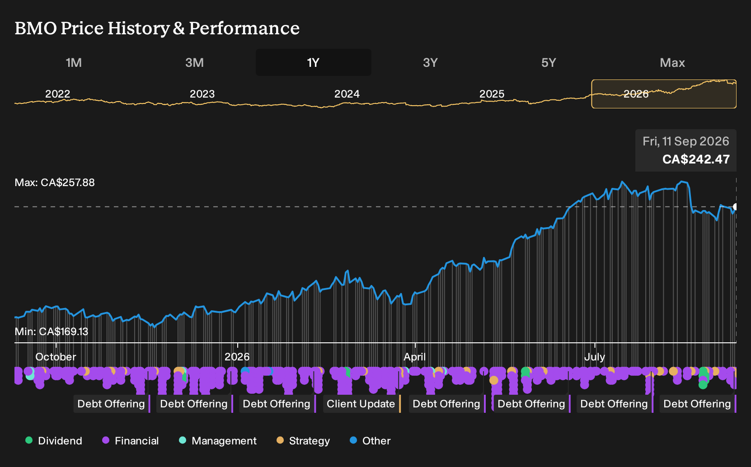Open the 3Y price history

click(430, 62)
